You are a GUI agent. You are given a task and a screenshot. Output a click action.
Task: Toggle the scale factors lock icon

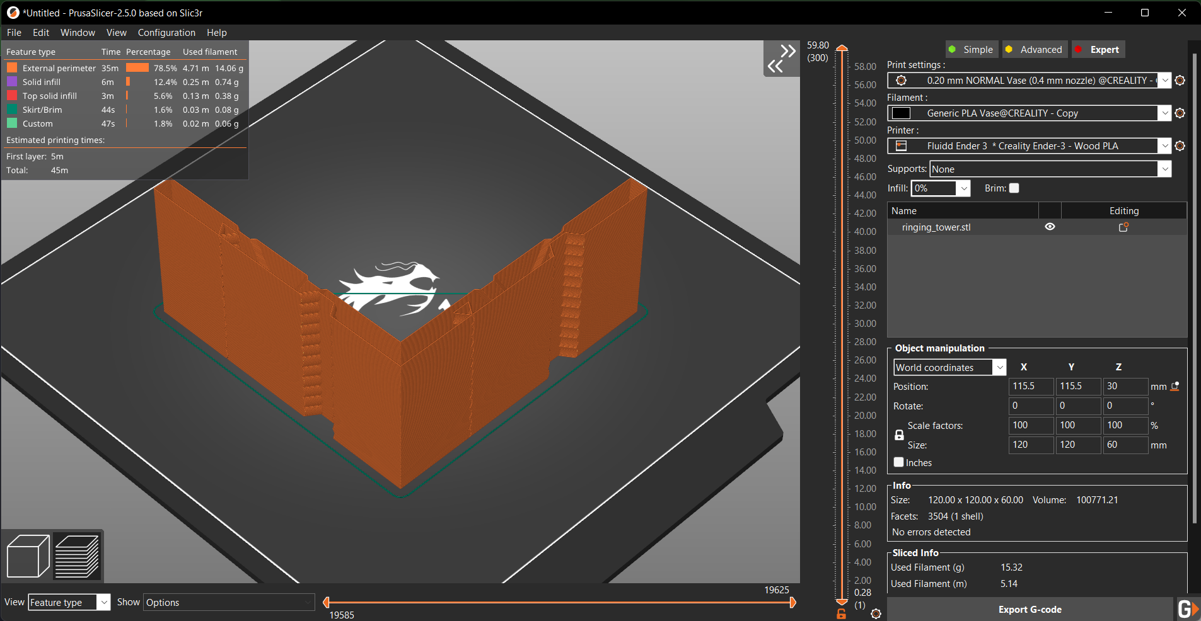coord(899,435)
